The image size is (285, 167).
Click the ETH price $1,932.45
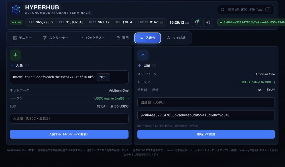tap(75, 22)
